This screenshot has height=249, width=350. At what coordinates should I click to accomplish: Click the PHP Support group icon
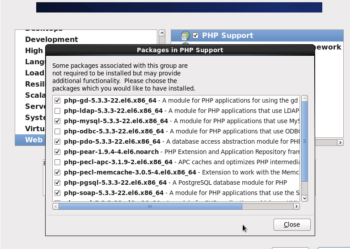(185, 35)
